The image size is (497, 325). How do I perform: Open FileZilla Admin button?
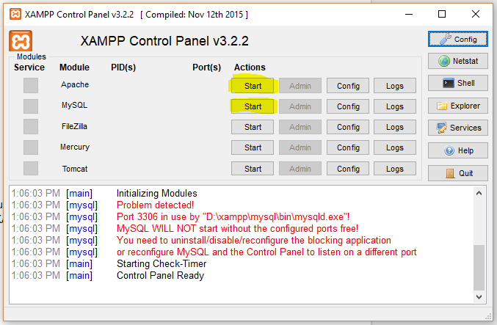[x=300, y=127]
